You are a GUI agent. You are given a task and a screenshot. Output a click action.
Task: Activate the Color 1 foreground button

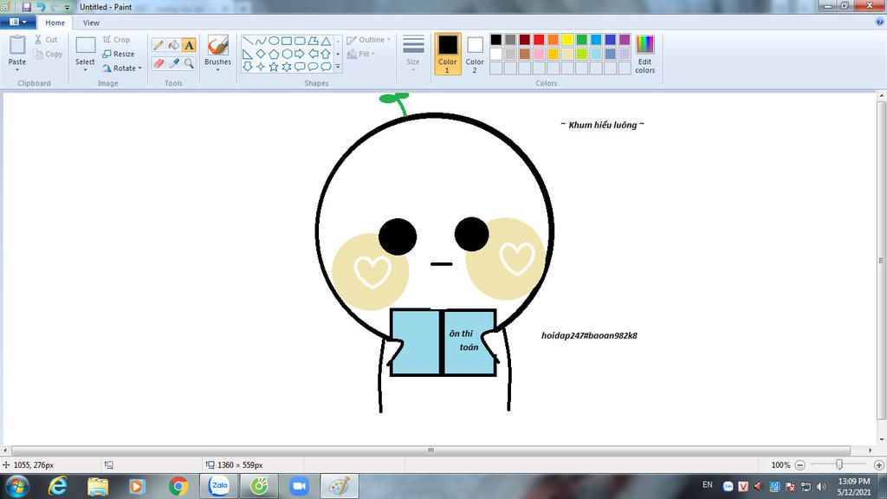448,54
